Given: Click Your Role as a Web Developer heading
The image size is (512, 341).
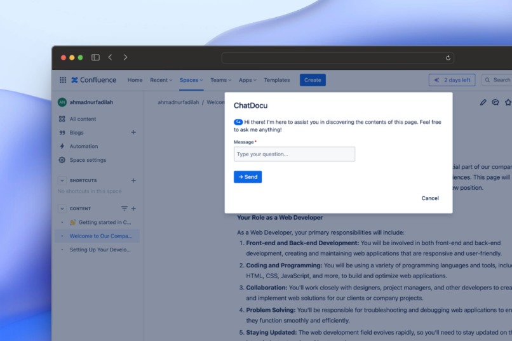Looking at the screenshot, I should click(x=280, y=217).
